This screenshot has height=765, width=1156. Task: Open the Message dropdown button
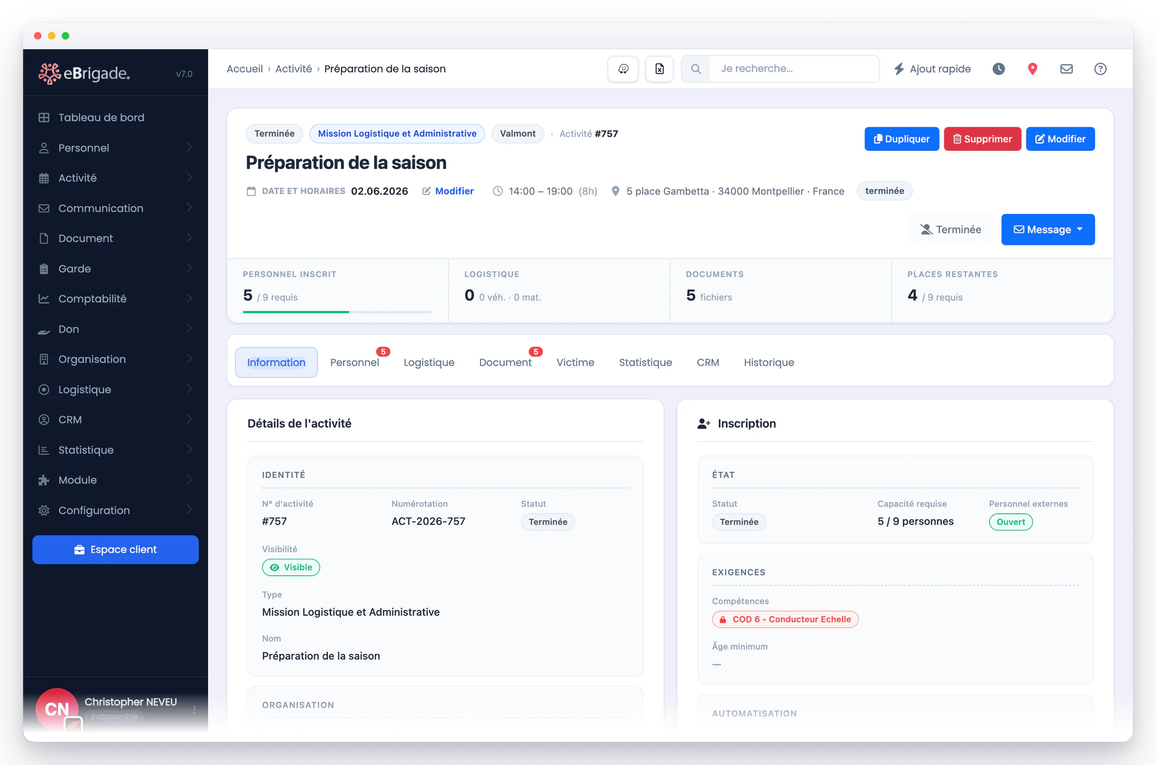coord(1048,229)
